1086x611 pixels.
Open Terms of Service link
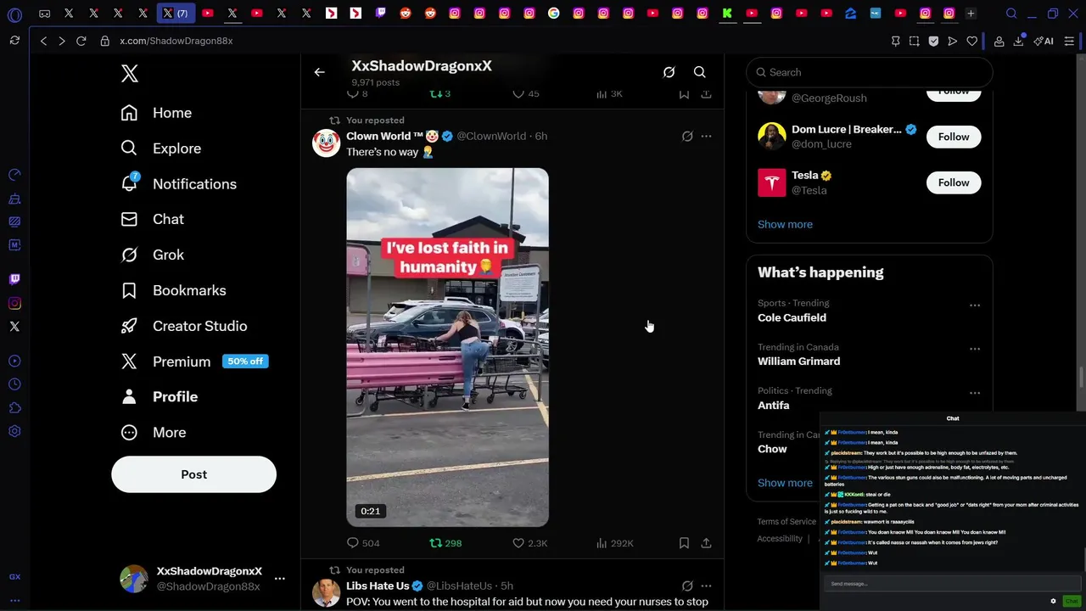pos(787,522)
